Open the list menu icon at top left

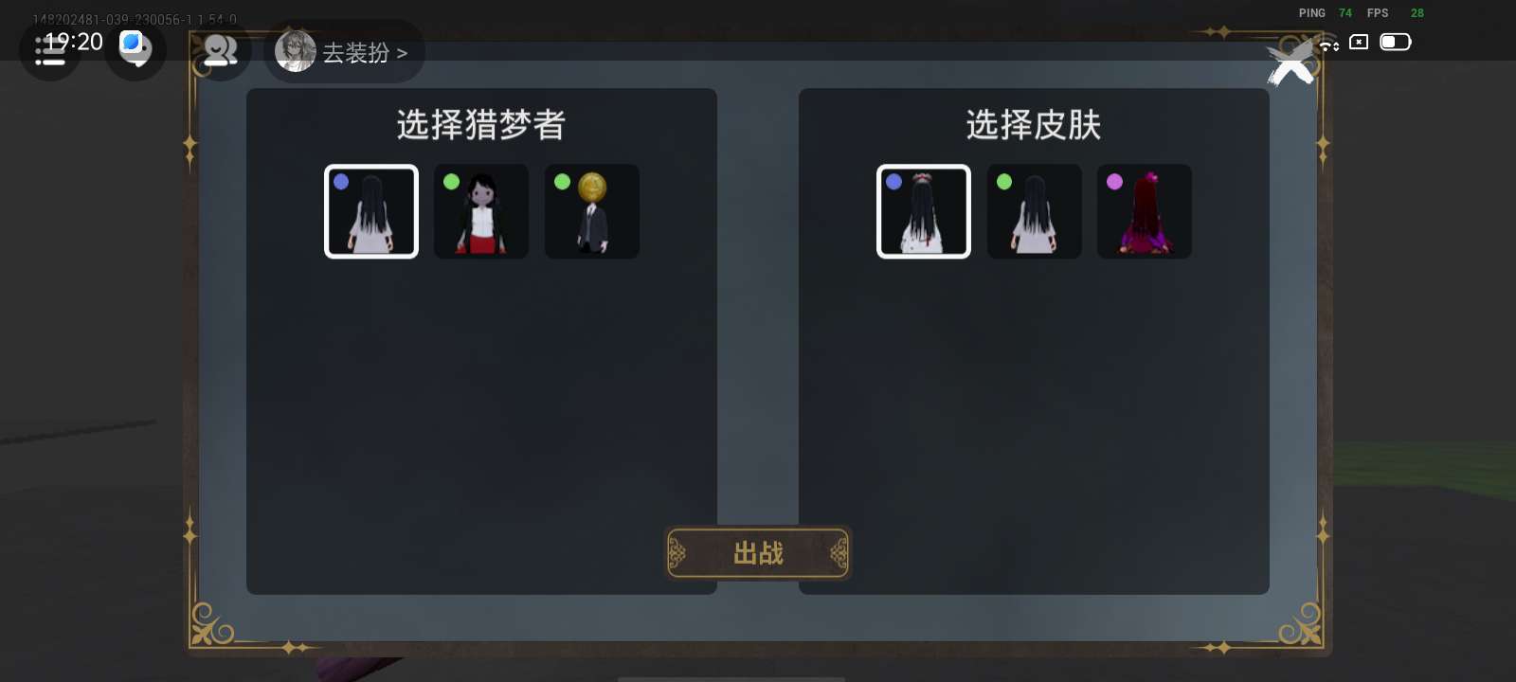tap(49, 50)
